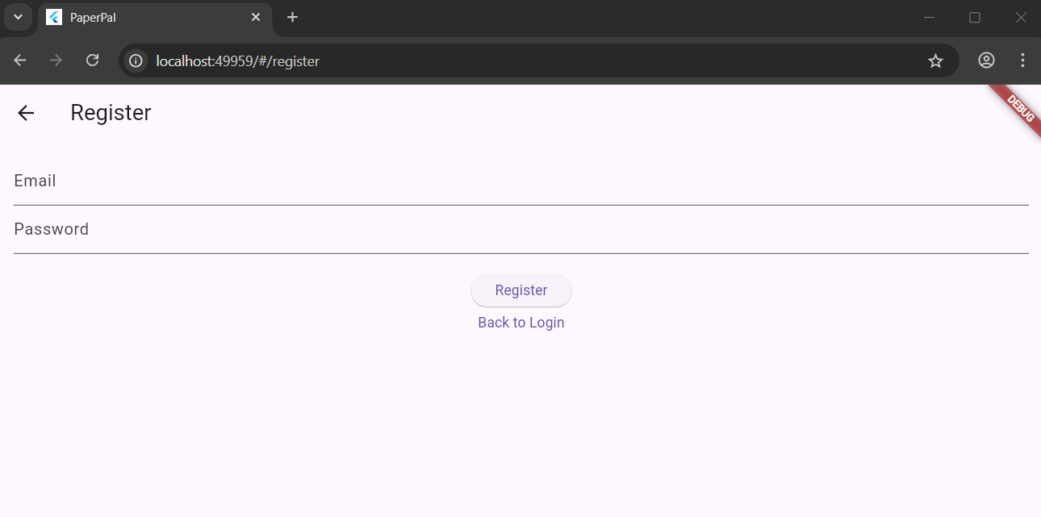Close the PaperPal tab
Screen dimensions: 1041x517
click(256, 17)
